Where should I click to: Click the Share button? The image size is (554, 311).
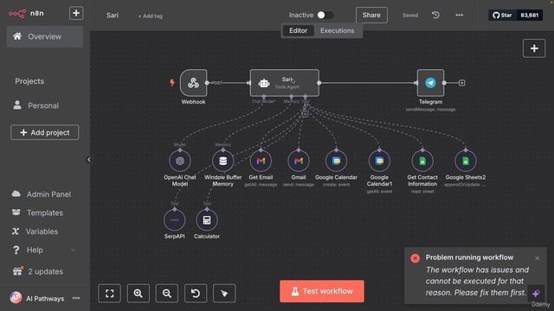pyautogui.click(x=371, y=16)
